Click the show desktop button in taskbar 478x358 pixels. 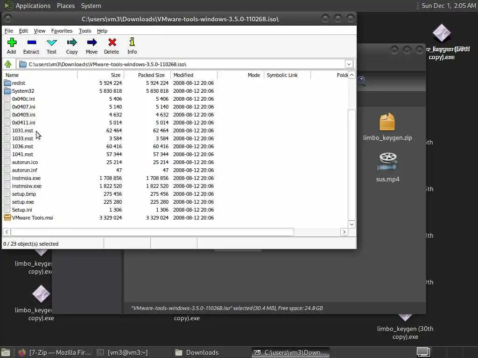pos(6,353)
